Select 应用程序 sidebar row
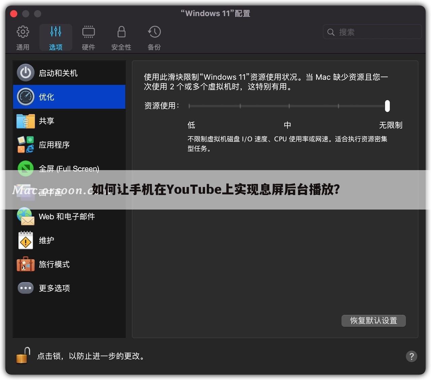431x380 pixels. [69, 145]
